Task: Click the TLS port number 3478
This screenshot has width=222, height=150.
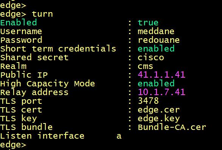Action: pyautogui.click(x=148, y=101)
